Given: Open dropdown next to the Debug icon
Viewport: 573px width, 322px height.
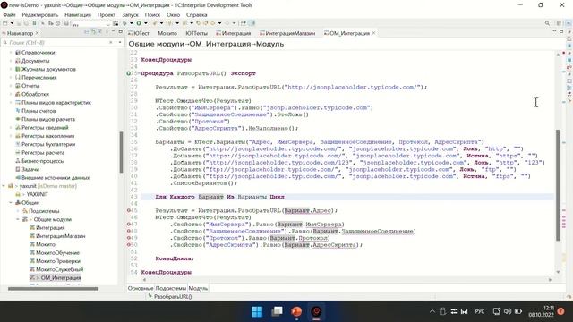Looking at the screenshot, I should click(132, 23).
